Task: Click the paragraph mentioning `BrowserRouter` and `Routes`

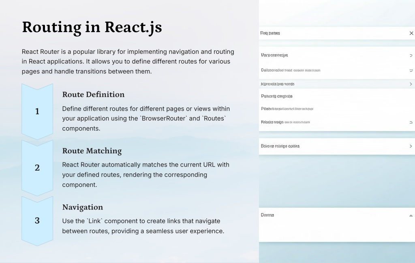Action: (146, 119)
